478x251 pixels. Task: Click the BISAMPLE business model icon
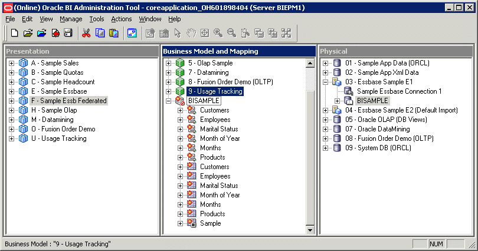click(x=180, y=101)
